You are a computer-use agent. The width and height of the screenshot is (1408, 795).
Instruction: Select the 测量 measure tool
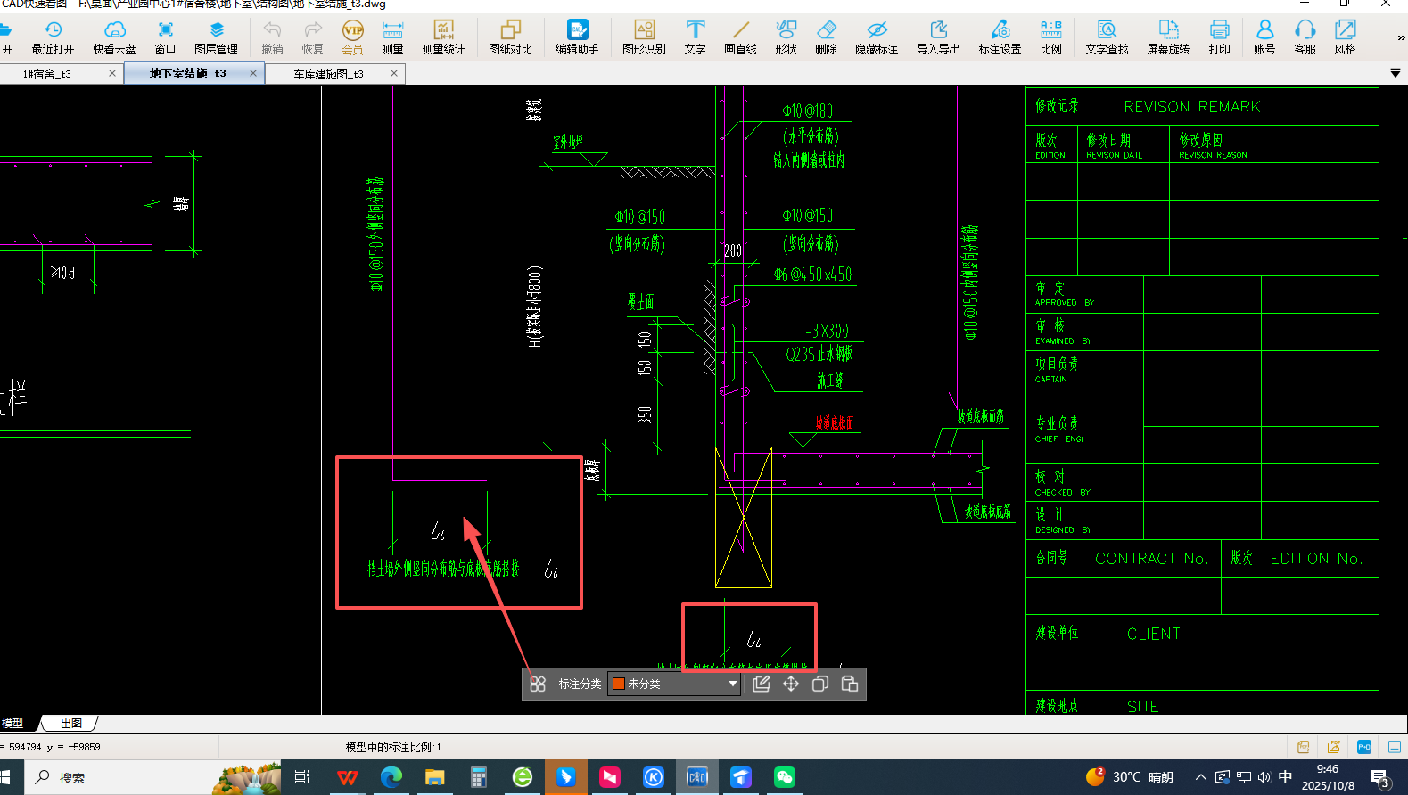click(392, 37)
